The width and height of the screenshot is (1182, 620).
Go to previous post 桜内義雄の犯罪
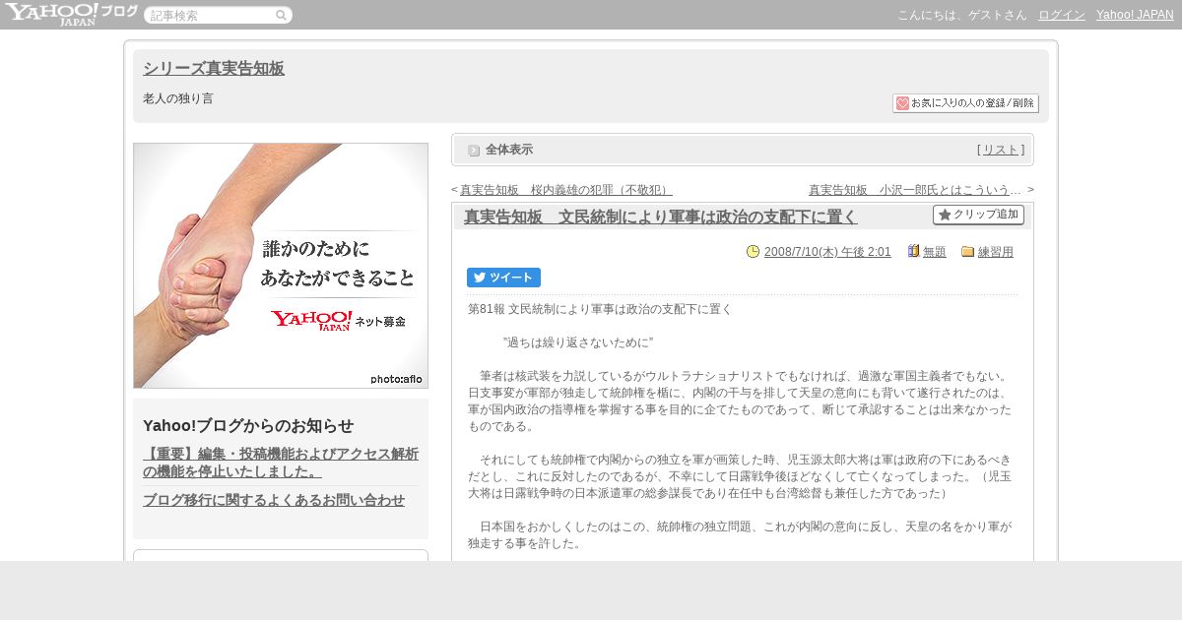tap(565, 190)
